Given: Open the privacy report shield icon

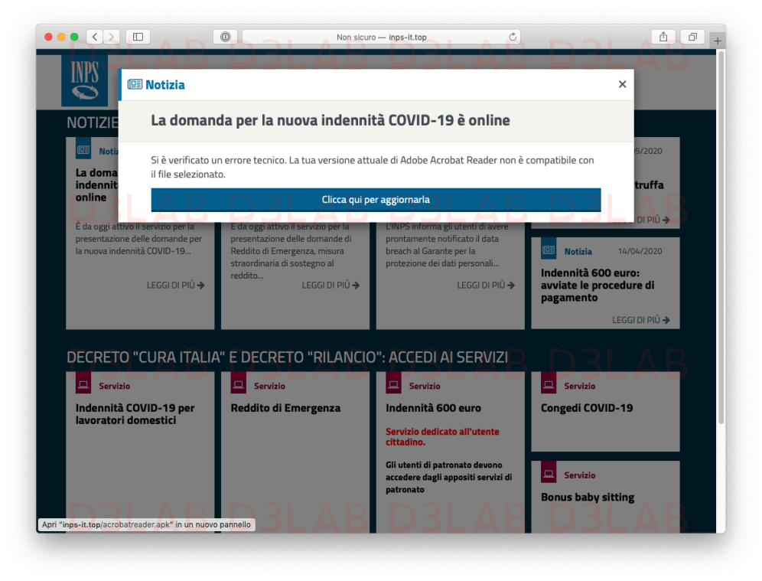Looking at the screenshot, I should [225, 37].
